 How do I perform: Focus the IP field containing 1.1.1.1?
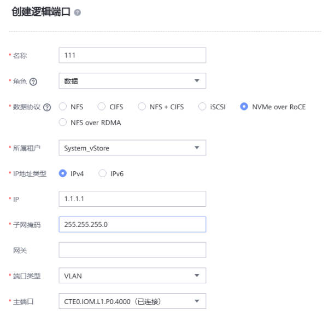pyautogui.click(x=132, y=199)
